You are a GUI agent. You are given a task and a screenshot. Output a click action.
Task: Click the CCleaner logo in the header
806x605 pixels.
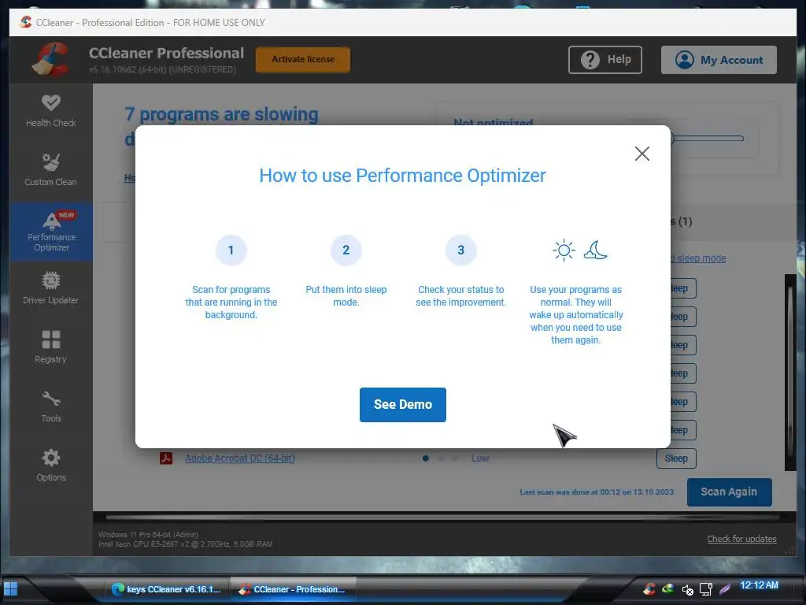click(x=50, y=60)
